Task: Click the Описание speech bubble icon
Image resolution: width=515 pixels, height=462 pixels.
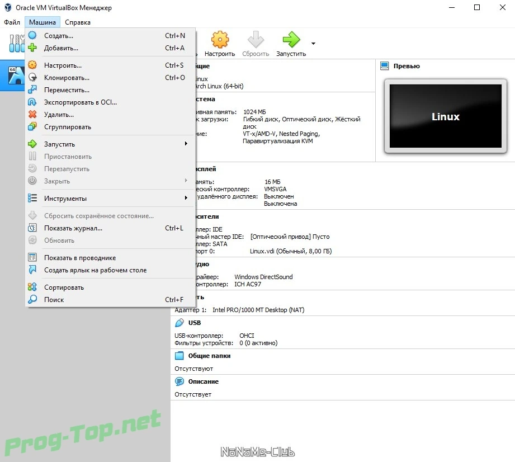Action: pos(179,381)
